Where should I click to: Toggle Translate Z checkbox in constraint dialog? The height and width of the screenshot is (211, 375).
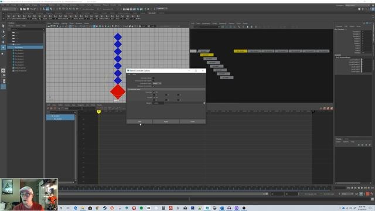[x=178, y=95]
